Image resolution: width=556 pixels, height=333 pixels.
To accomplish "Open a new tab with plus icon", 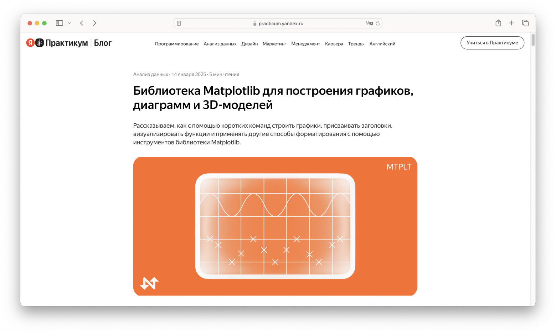I will click(x=511, y=23).
